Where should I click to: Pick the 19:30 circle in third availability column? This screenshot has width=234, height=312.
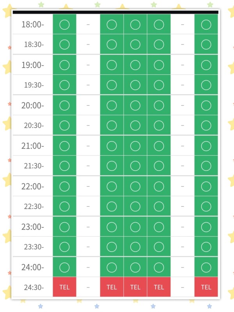(112, 85)
